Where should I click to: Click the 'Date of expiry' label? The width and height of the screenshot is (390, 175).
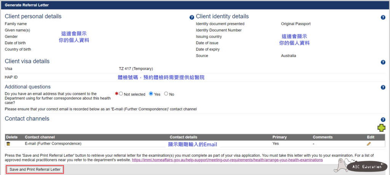pyautogui.click(x=208, y=49)
